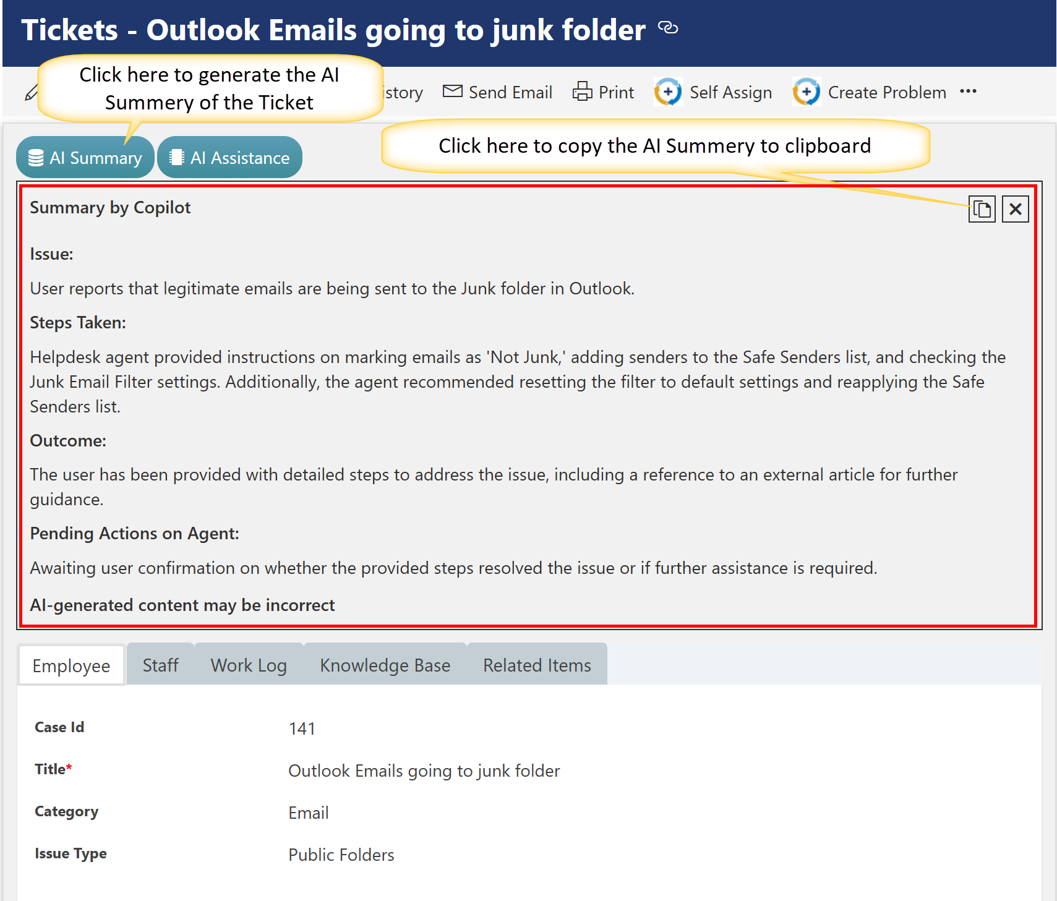Click the Print printer icon
This screenshot has height=901, width=1057.
tap(582, 92)
